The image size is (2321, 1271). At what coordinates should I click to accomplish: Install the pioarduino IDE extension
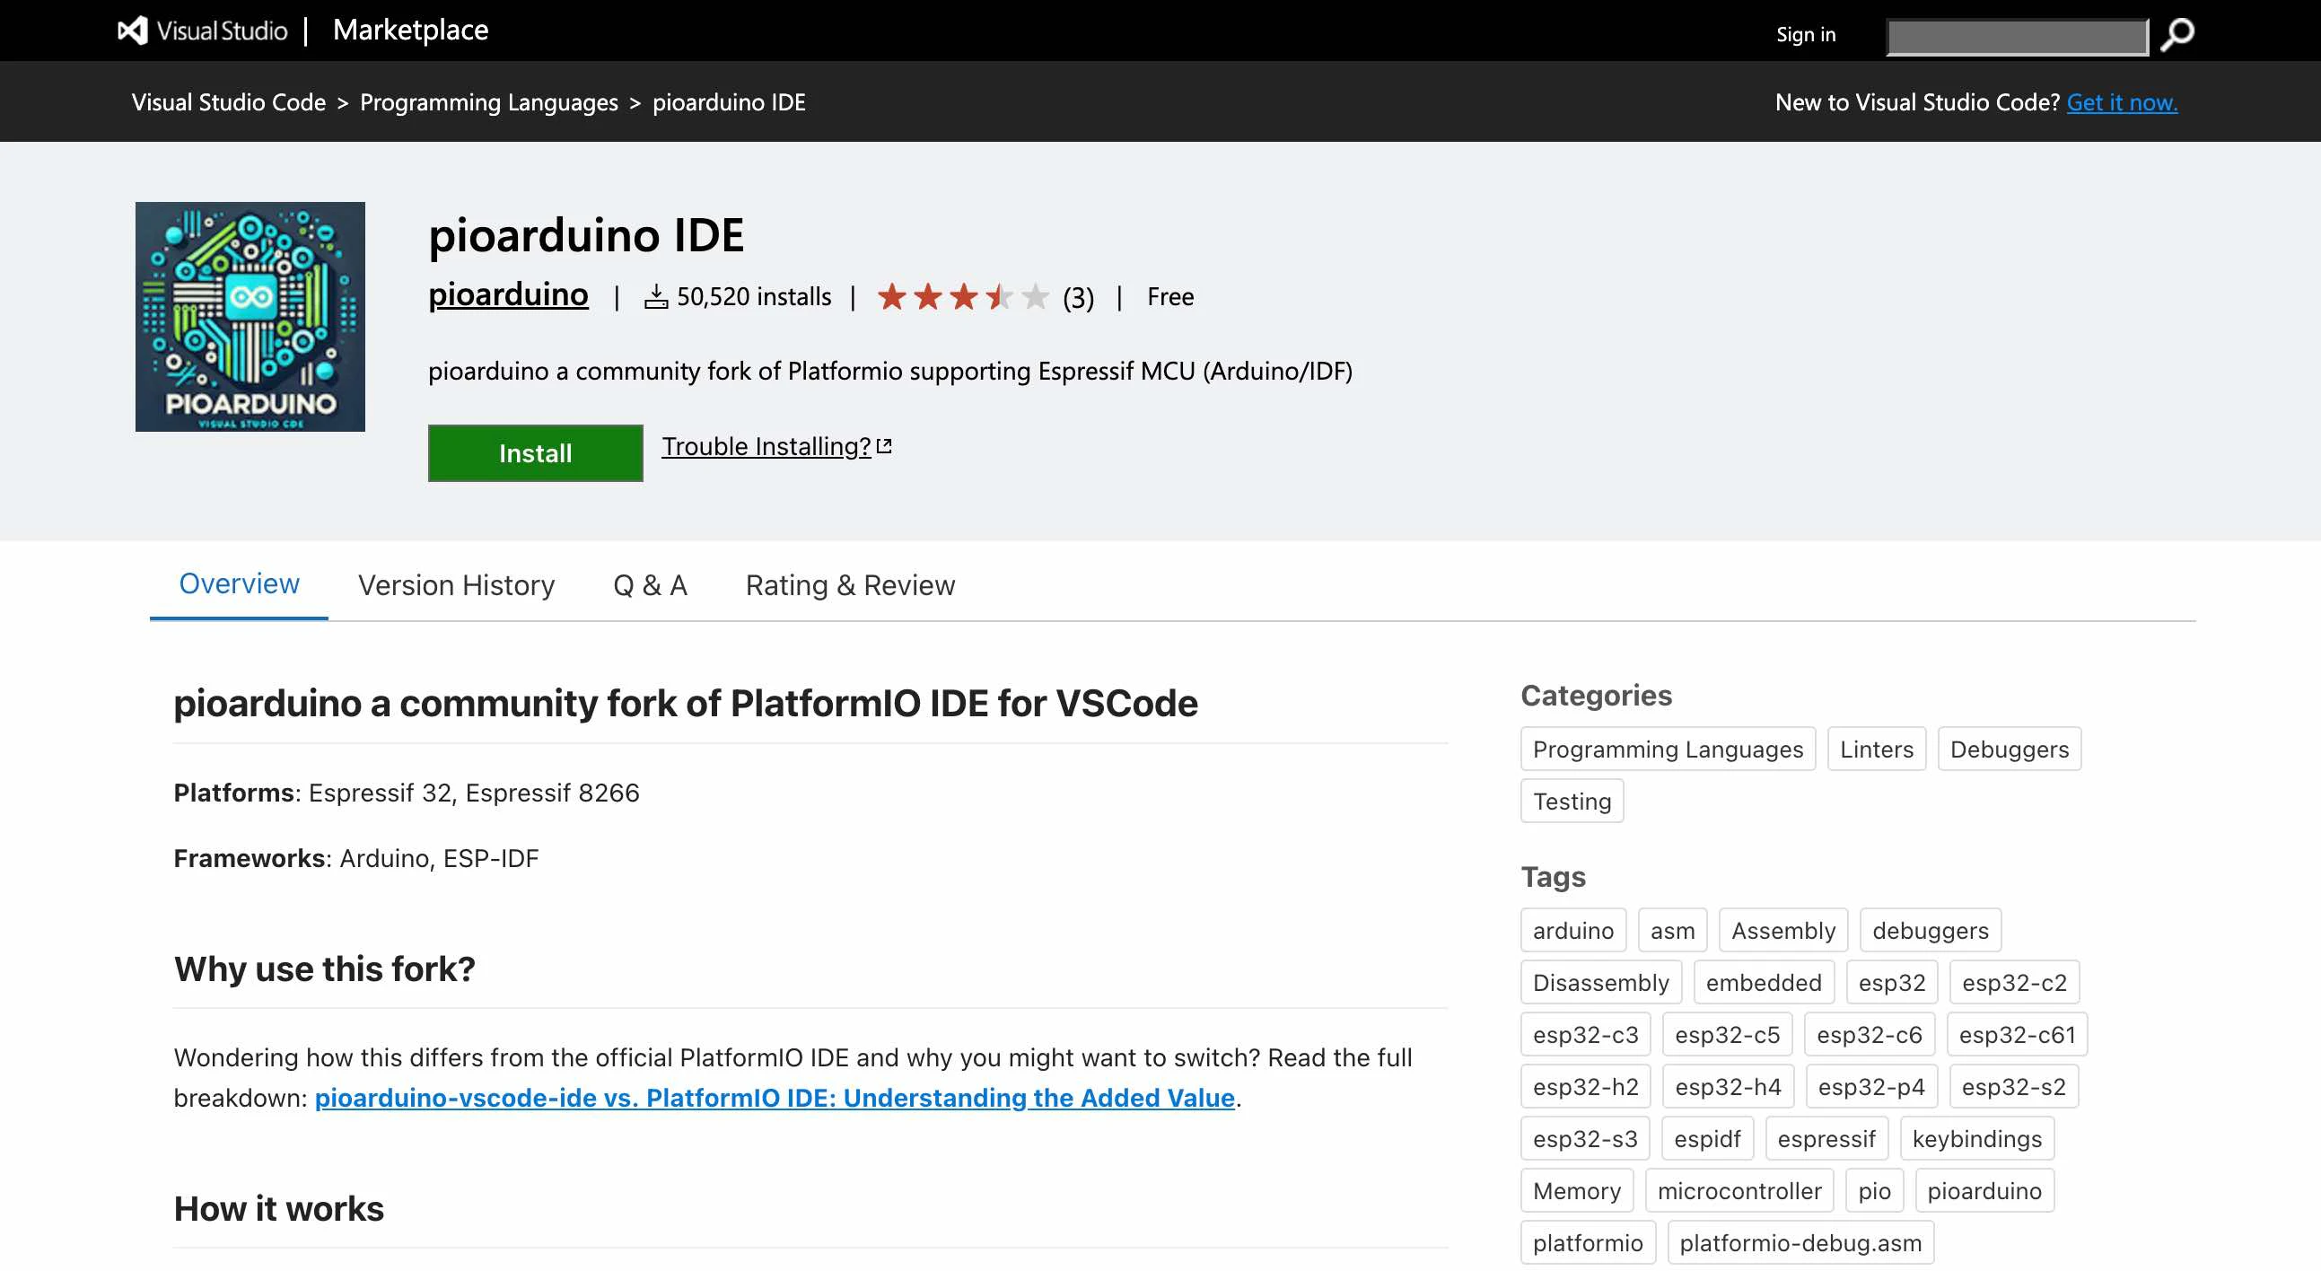tap(535, 453)
